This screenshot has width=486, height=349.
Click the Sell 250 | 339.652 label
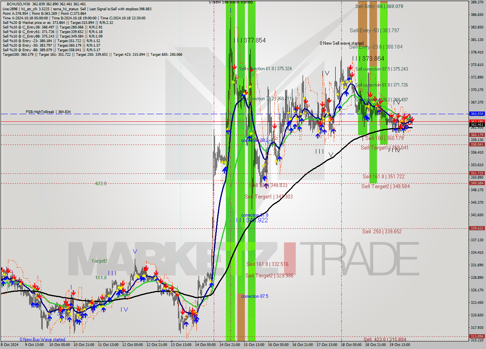point(382,231)
